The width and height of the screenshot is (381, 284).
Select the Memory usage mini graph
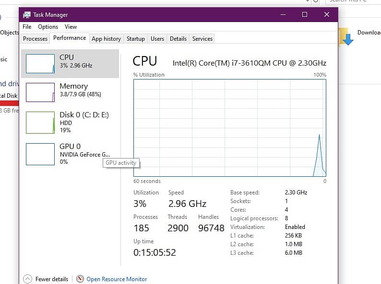pyautogui.click(x=40, y=92)
